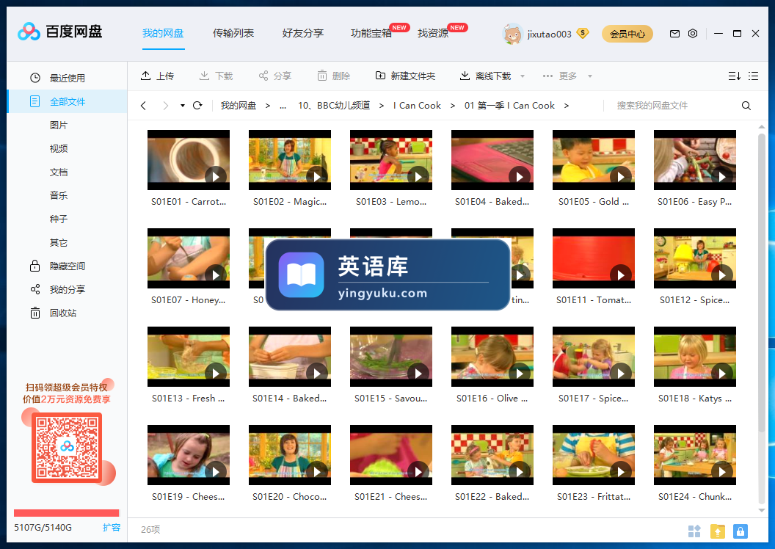This screenshot has height=549, width=775.
Task: Click the 分享 share button
Action: click(x=274, y=76)
